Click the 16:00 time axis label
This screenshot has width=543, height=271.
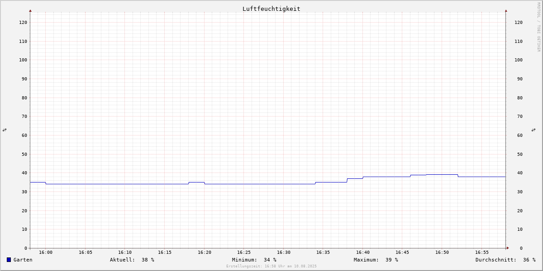[46, 252]
